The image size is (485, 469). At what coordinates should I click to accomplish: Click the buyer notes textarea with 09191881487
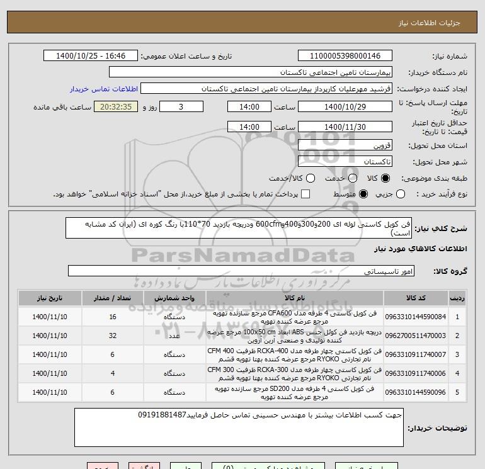point(239,427)
